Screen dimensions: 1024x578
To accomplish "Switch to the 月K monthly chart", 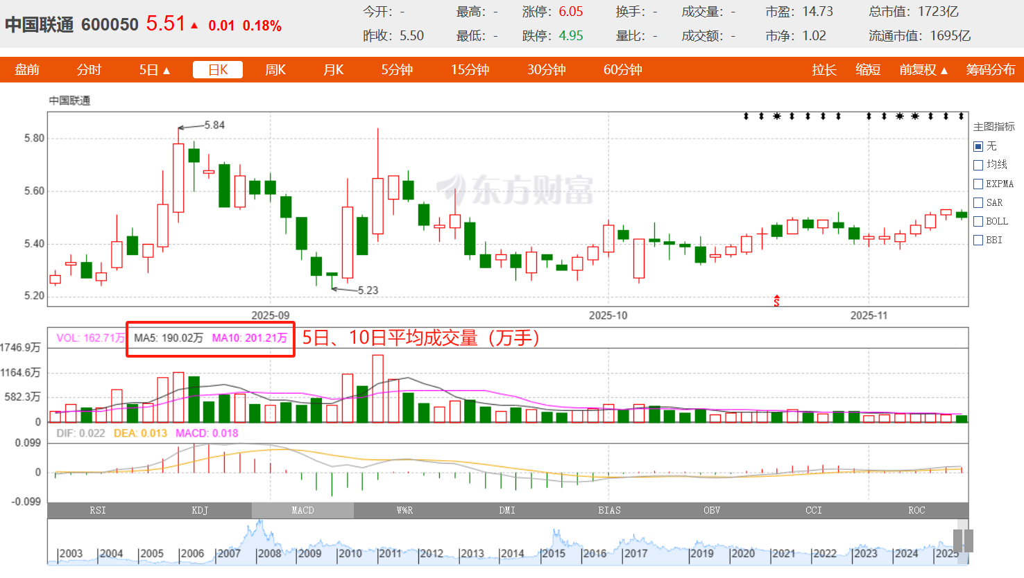I will click(334, 70).
